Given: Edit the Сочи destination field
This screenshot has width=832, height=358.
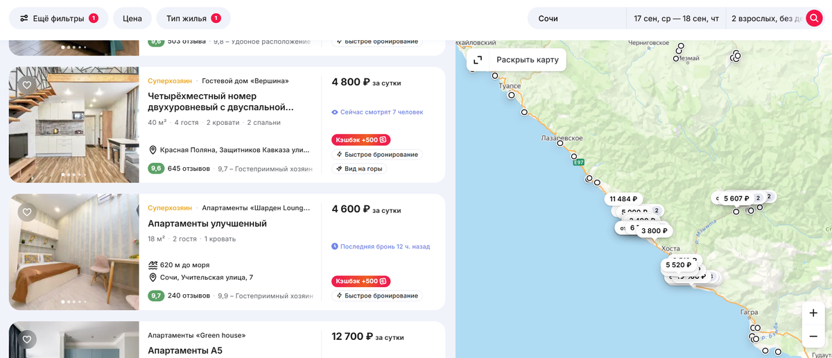Looking at the screenshot, I should tap(575, 18).
